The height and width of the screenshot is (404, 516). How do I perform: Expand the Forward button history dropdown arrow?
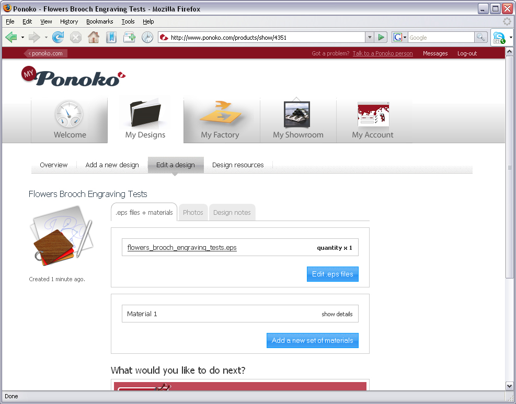tap(46, 38)
